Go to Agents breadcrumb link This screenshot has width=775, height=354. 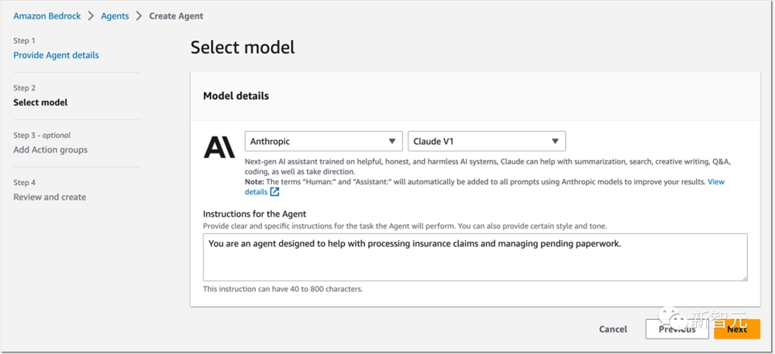point(115,15)
